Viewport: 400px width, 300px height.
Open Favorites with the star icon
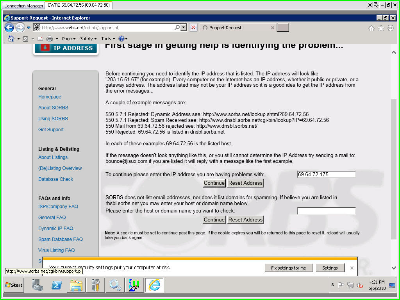click(381, 28)
